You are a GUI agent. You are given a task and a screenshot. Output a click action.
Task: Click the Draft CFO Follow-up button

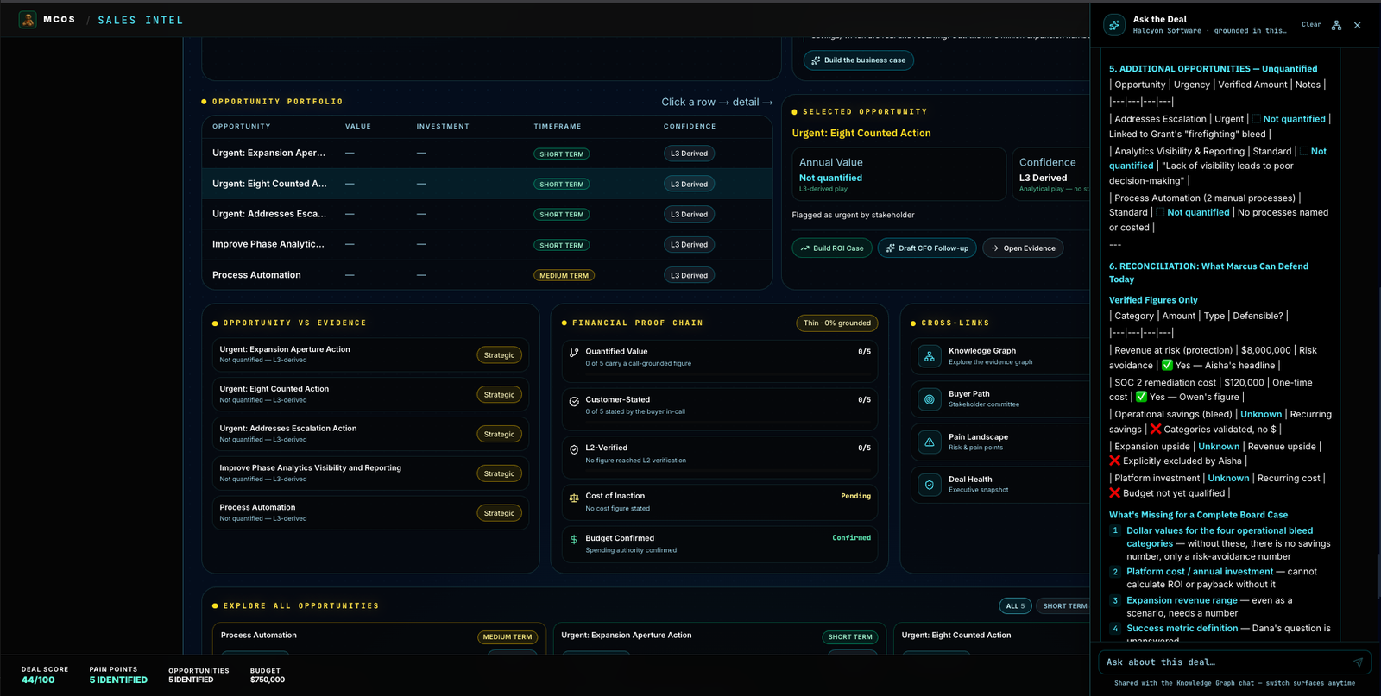coord(927,248)
